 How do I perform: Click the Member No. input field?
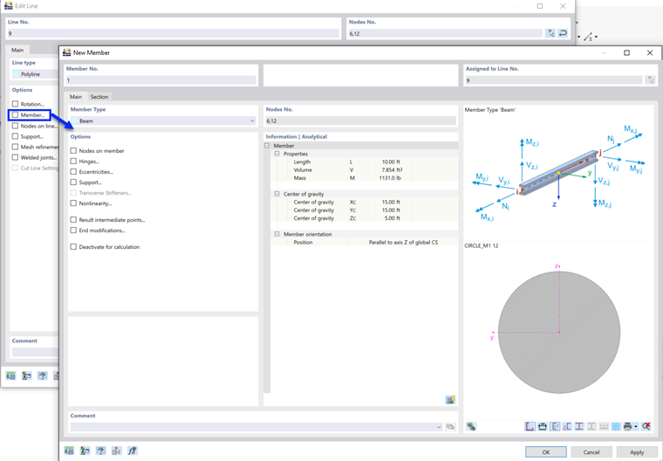pyautogui.click(x=161, y=80)
